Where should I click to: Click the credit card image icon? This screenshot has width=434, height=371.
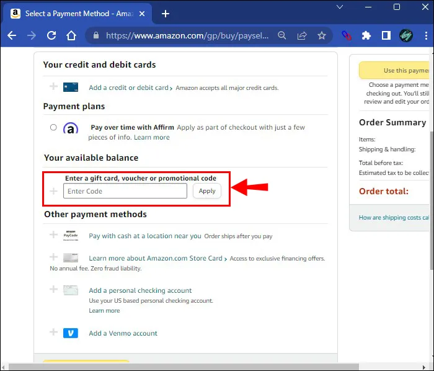pos(71,87)
